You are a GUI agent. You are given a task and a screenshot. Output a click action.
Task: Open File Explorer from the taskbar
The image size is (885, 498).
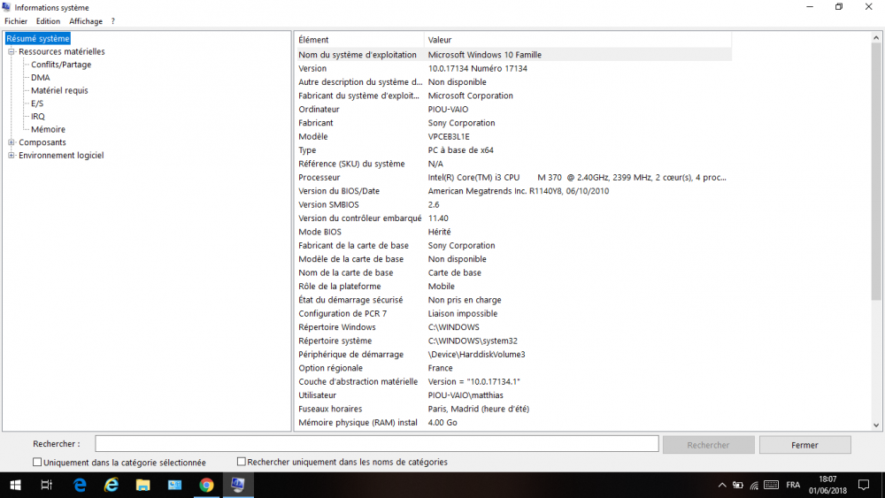click(x=142, y=485)
